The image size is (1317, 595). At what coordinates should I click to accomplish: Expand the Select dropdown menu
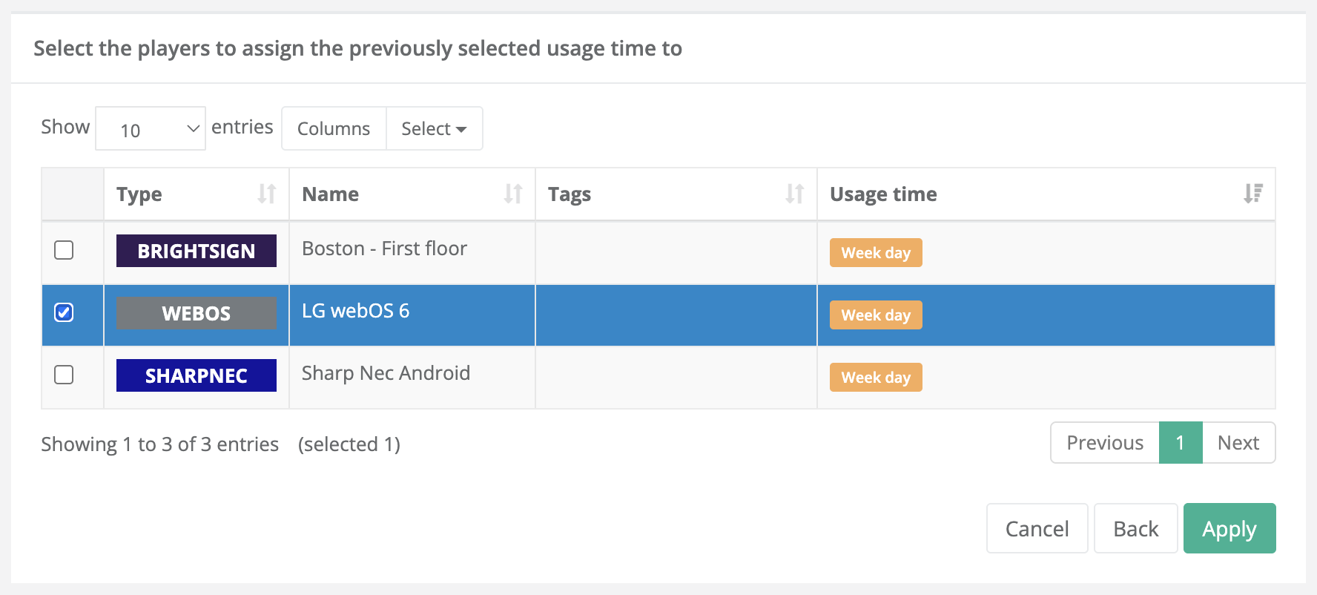pyautogui.click(x=434, y=129)
